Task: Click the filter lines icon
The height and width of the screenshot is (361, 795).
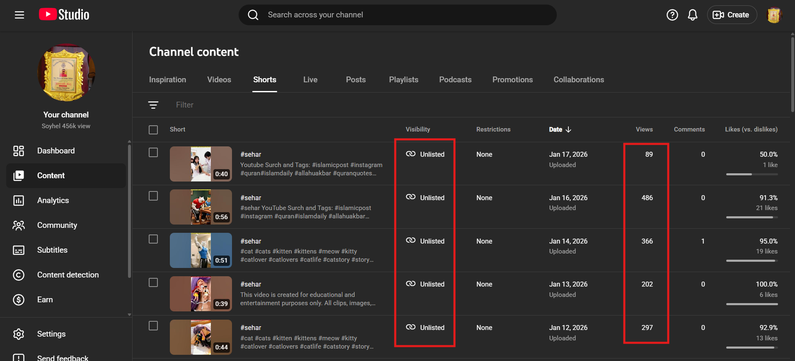Action: 153,105
